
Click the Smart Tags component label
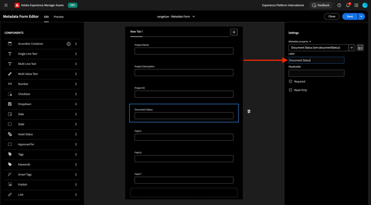(25, 174)
